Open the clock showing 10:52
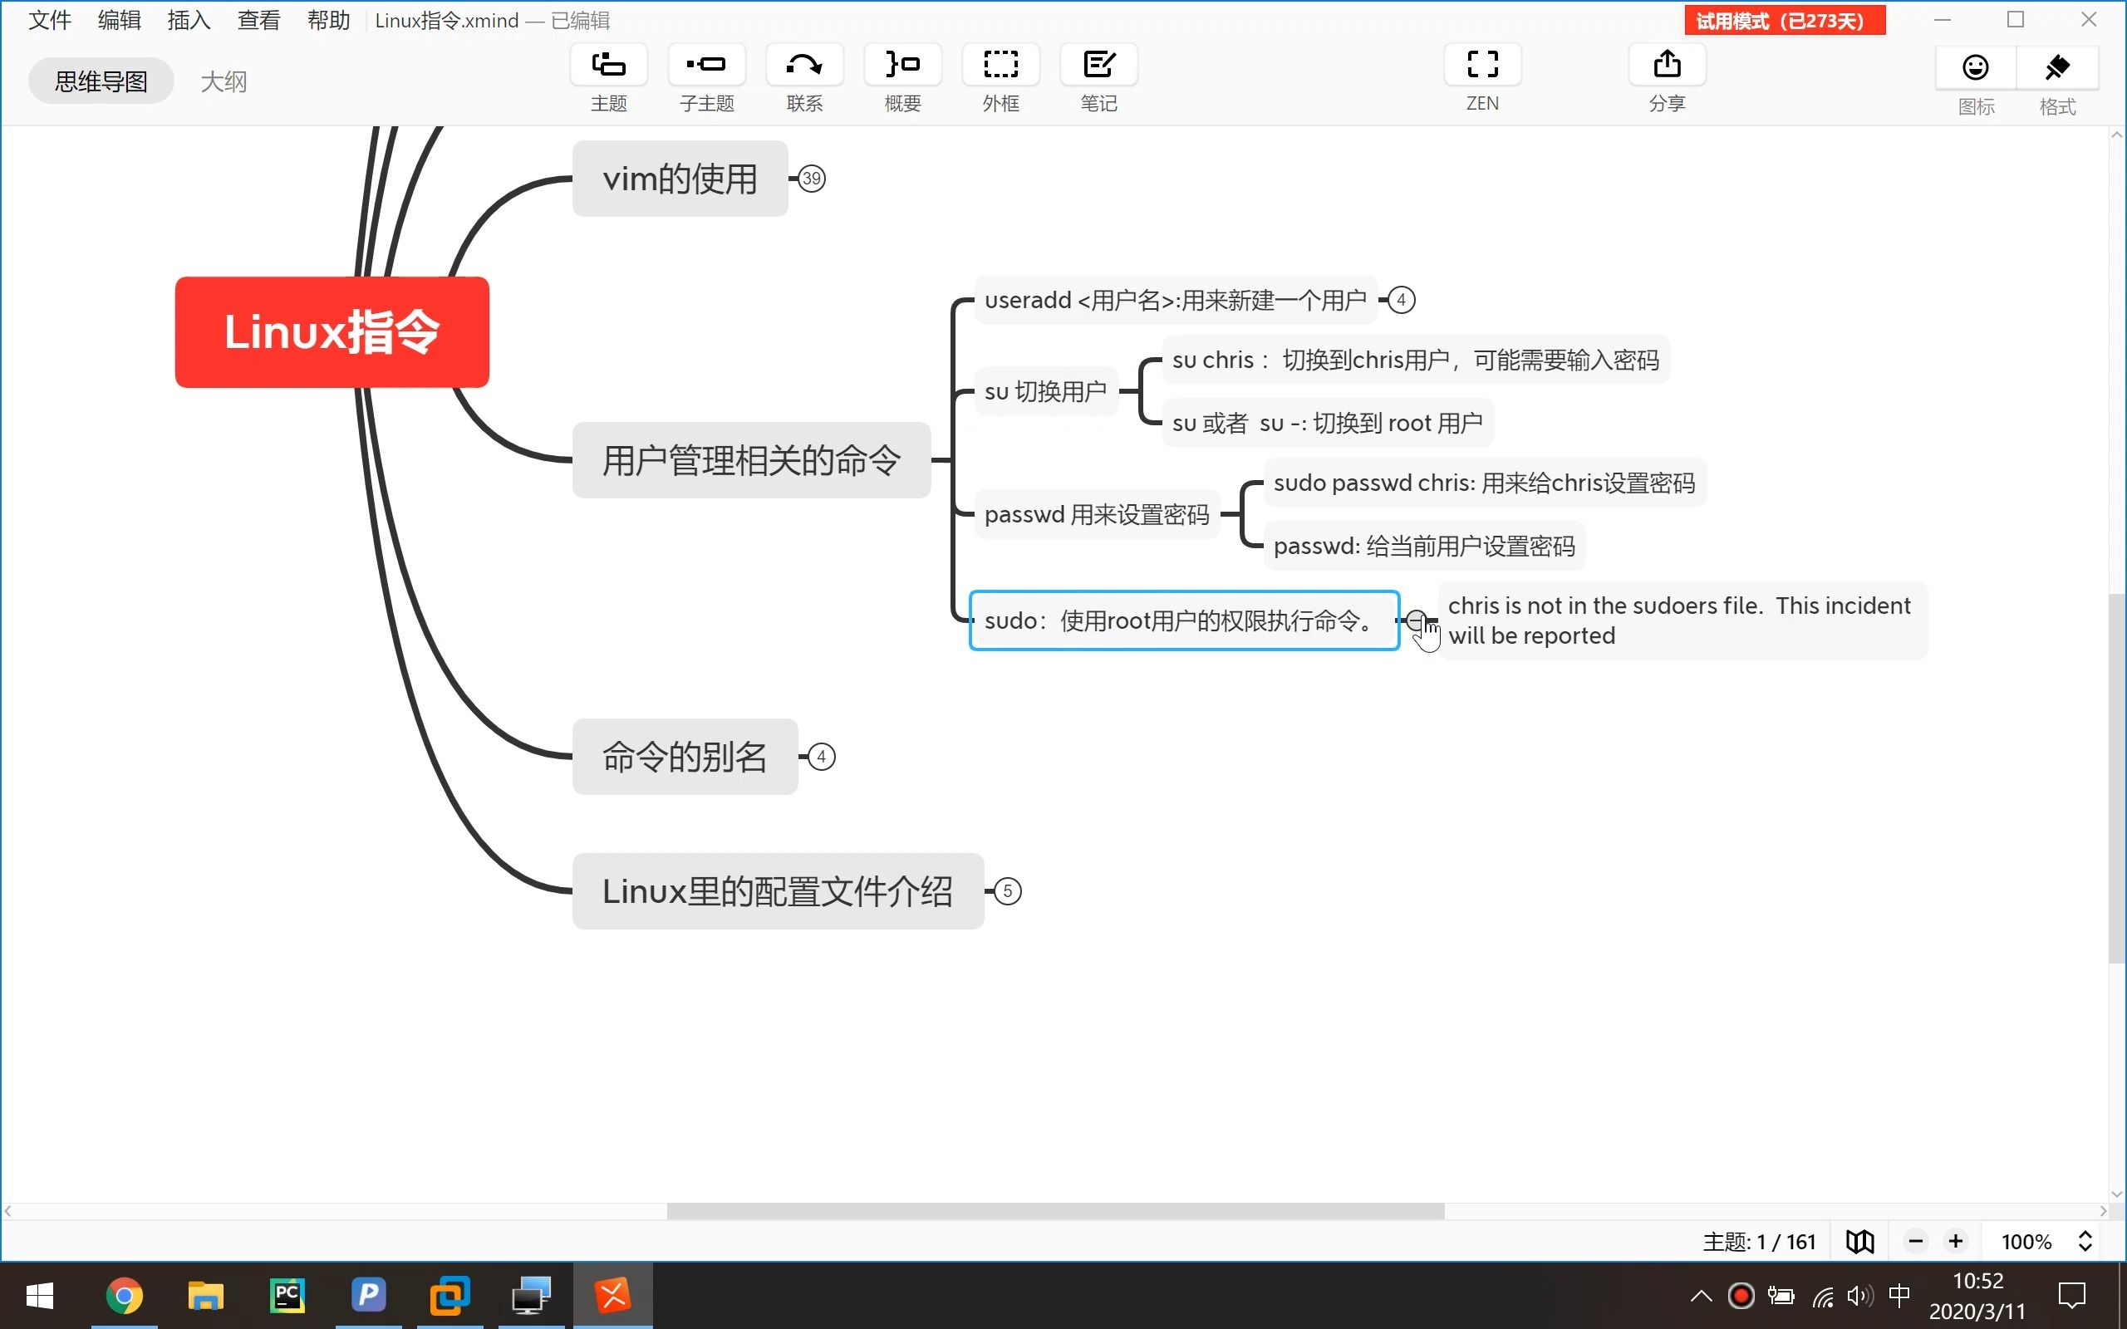 click(1977, 1296)
